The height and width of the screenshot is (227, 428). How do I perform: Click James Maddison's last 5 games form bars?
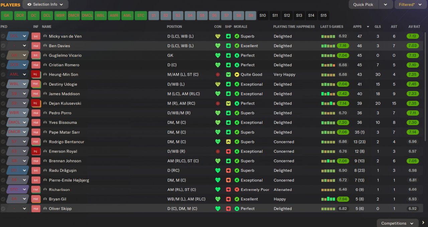328,94
